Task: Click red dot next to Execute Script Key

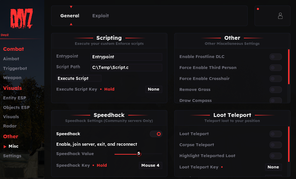Action: [101, 89]
